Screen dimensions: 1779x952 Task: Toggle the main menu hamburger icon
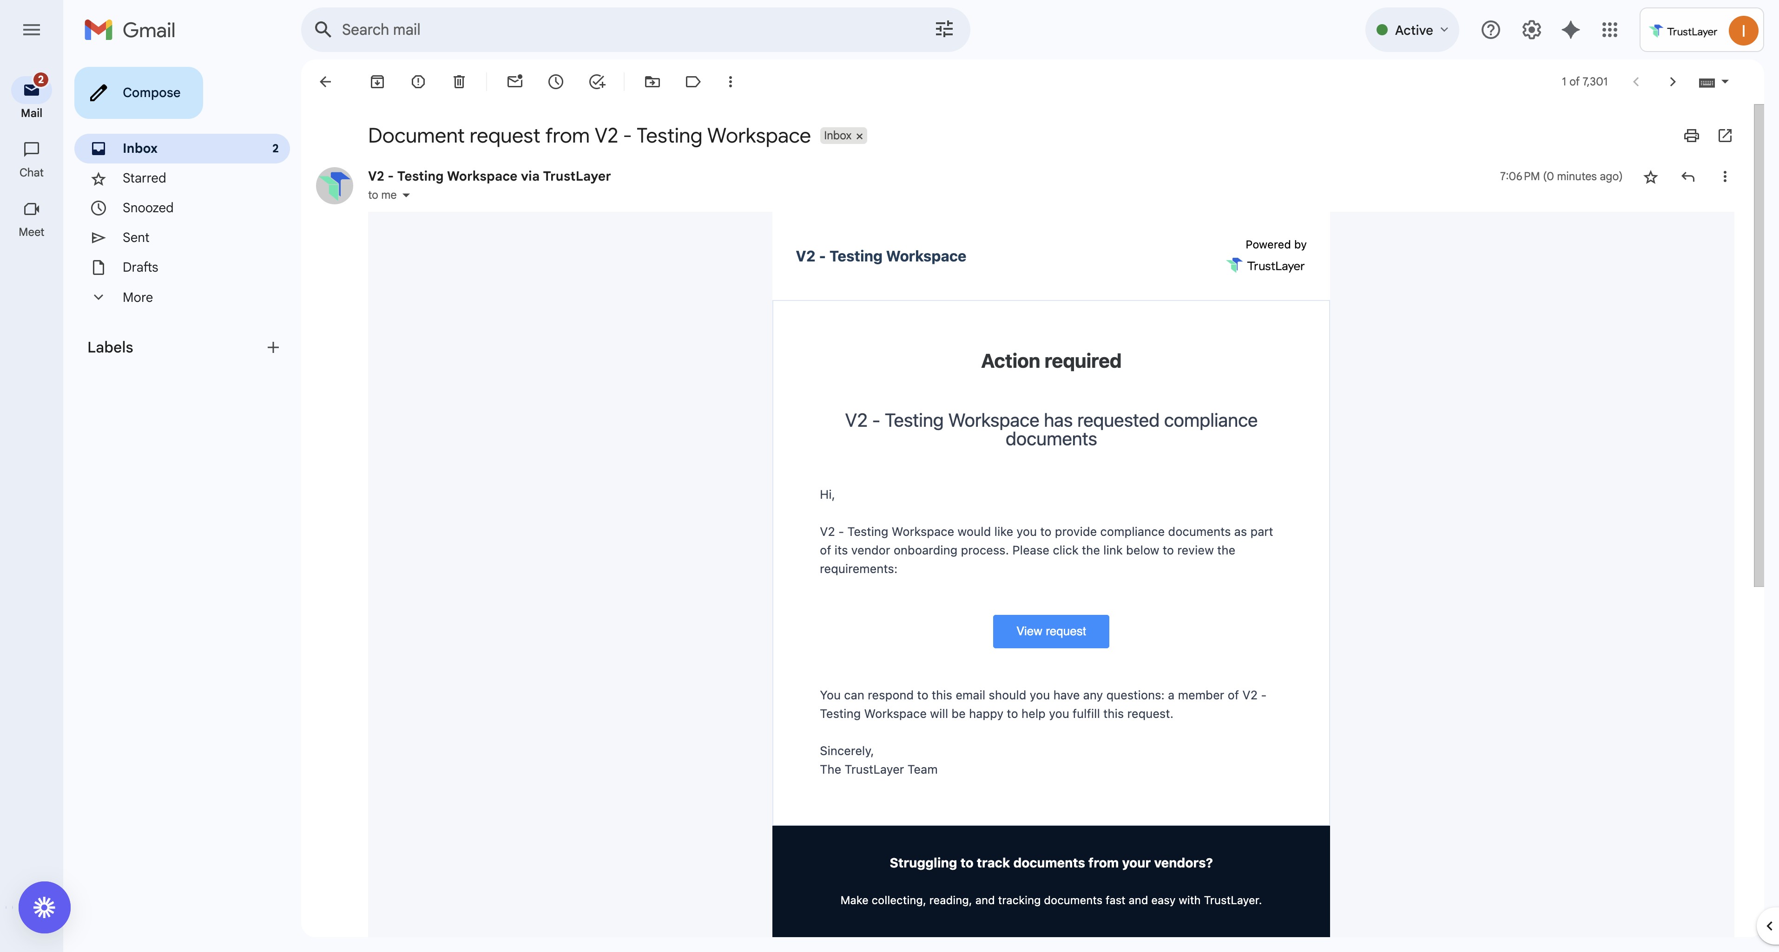tap(31, 30)
